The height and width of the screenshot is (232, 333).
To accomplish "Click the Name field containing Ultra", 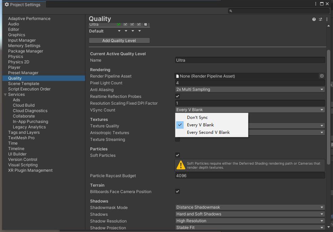I will point(250,60).
